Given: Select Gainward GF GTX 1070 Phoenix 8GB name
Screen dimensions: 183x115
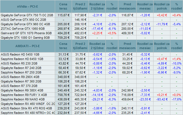Looking at the screenshot, I should [x=26, y=33].
